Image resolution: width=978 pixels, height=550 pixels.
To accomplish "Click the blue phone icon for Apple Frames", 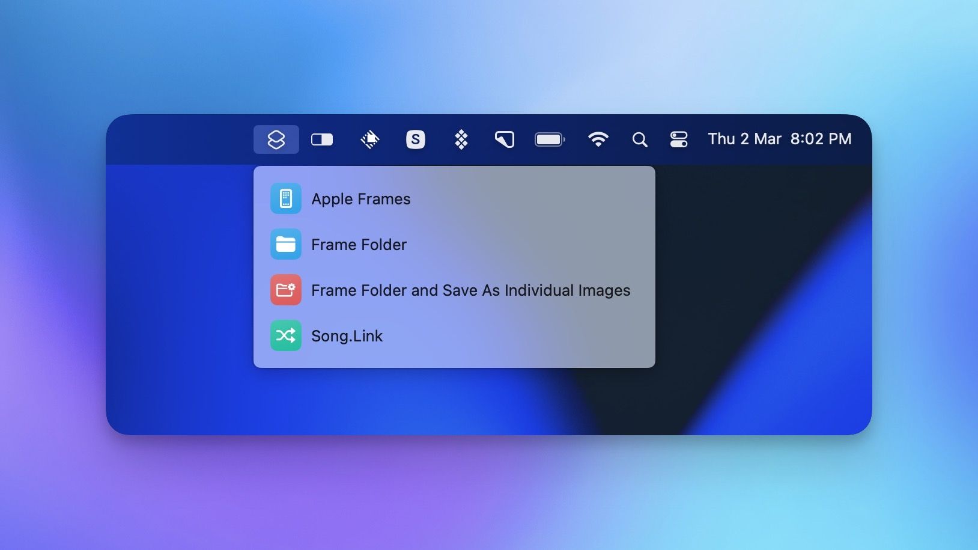I will click(x=285, y=199).
